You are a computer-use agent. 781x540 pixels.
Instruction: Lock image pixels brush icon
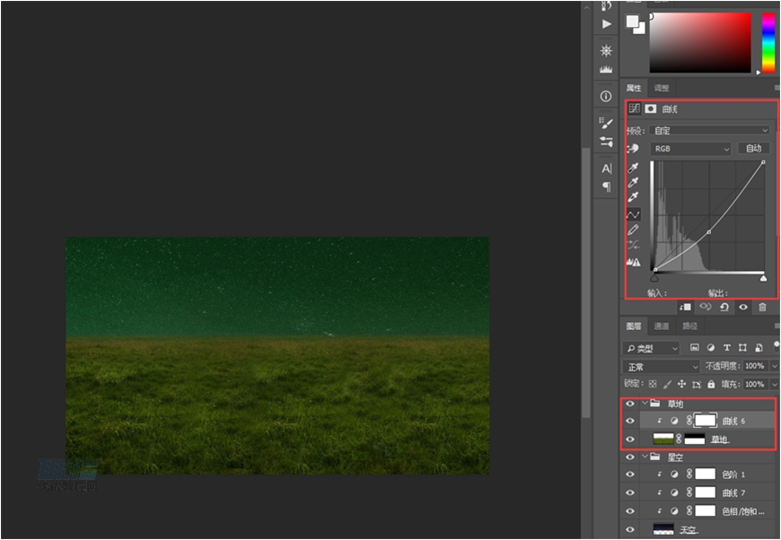[x=667, y=384]
